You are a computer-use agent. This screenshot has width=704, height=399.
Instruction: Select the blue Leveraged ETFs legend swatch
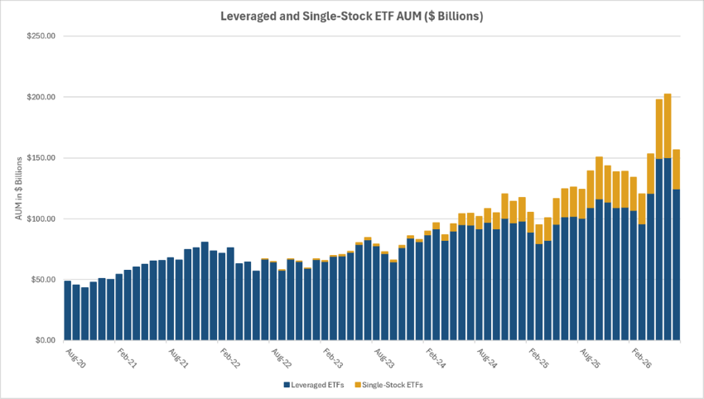click(287, 385)
